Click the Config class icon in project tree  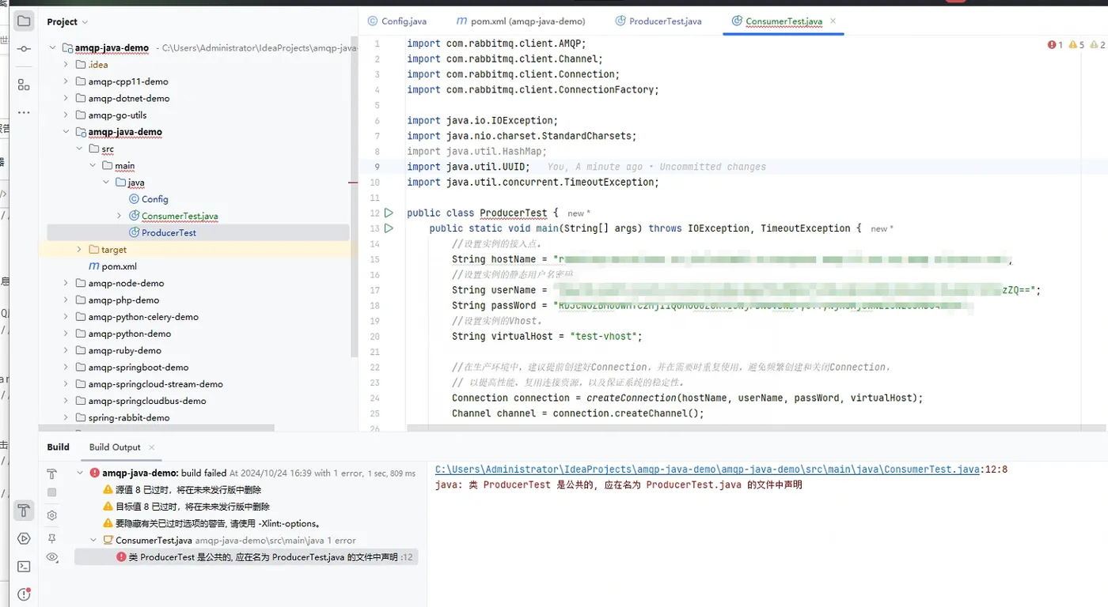pyautogui.click(x=134, y=199)
